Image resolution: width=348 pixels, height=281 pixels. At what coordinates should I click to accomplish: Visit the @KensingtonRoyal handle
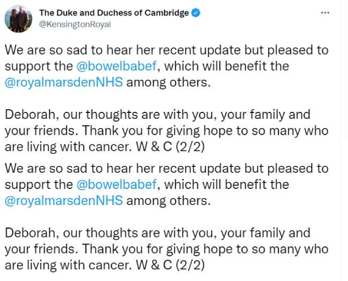pos(75,24)
